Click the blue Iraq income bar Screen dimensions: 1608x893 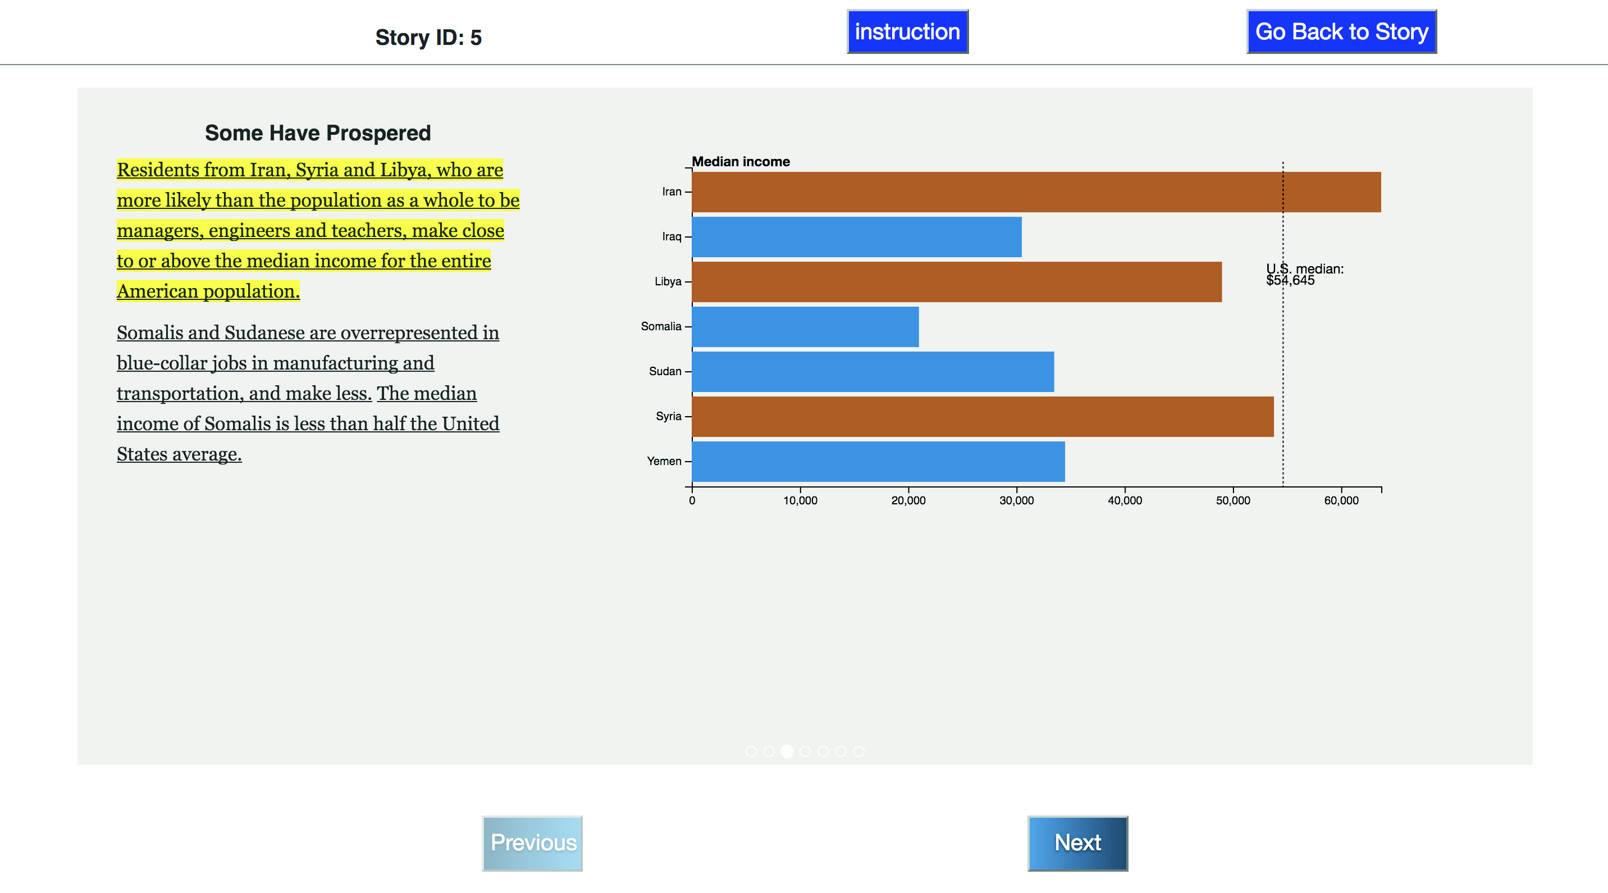point(856,236)
